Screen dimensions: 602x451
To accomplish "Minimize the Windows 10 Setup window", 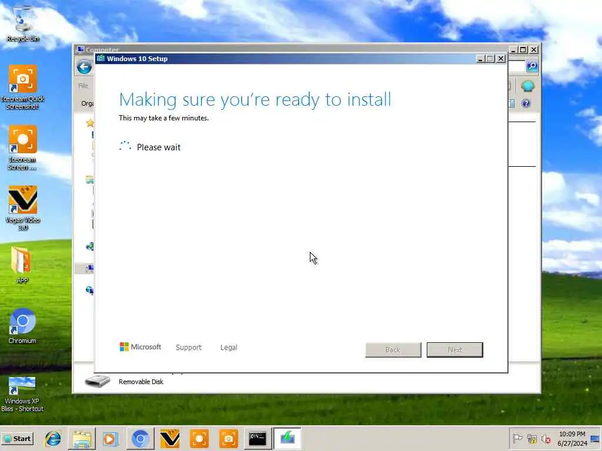I will [x=480, y=59].
